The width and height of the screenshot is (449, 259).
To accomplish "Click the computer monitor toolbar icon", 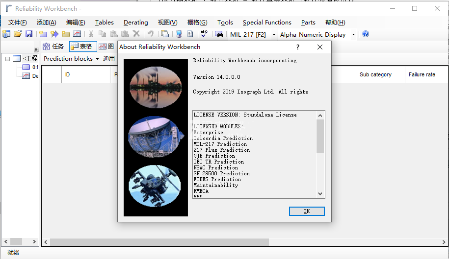I will pos(179,34).
